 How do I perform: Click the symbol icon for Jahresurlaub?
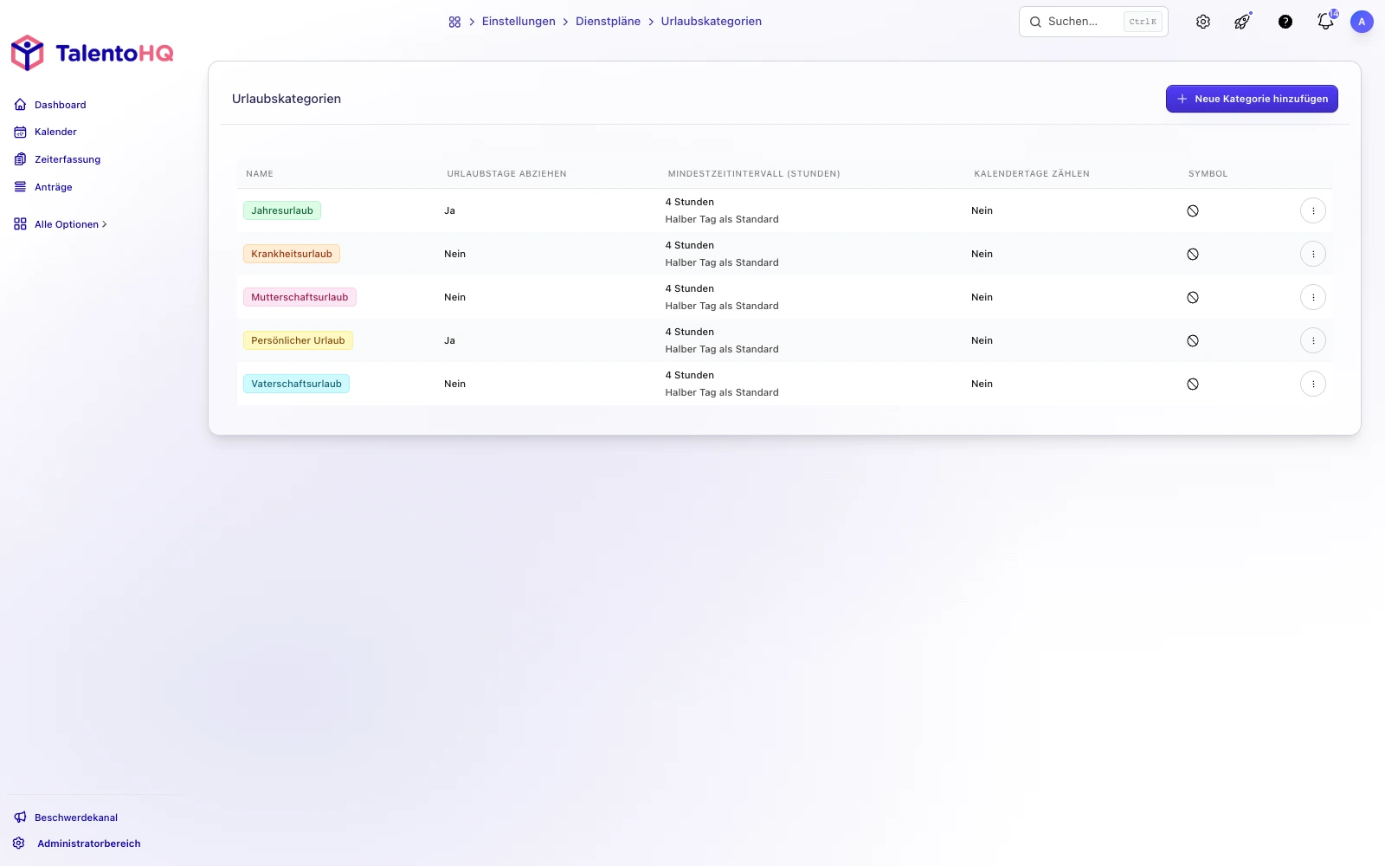[x=1193, y=210]
